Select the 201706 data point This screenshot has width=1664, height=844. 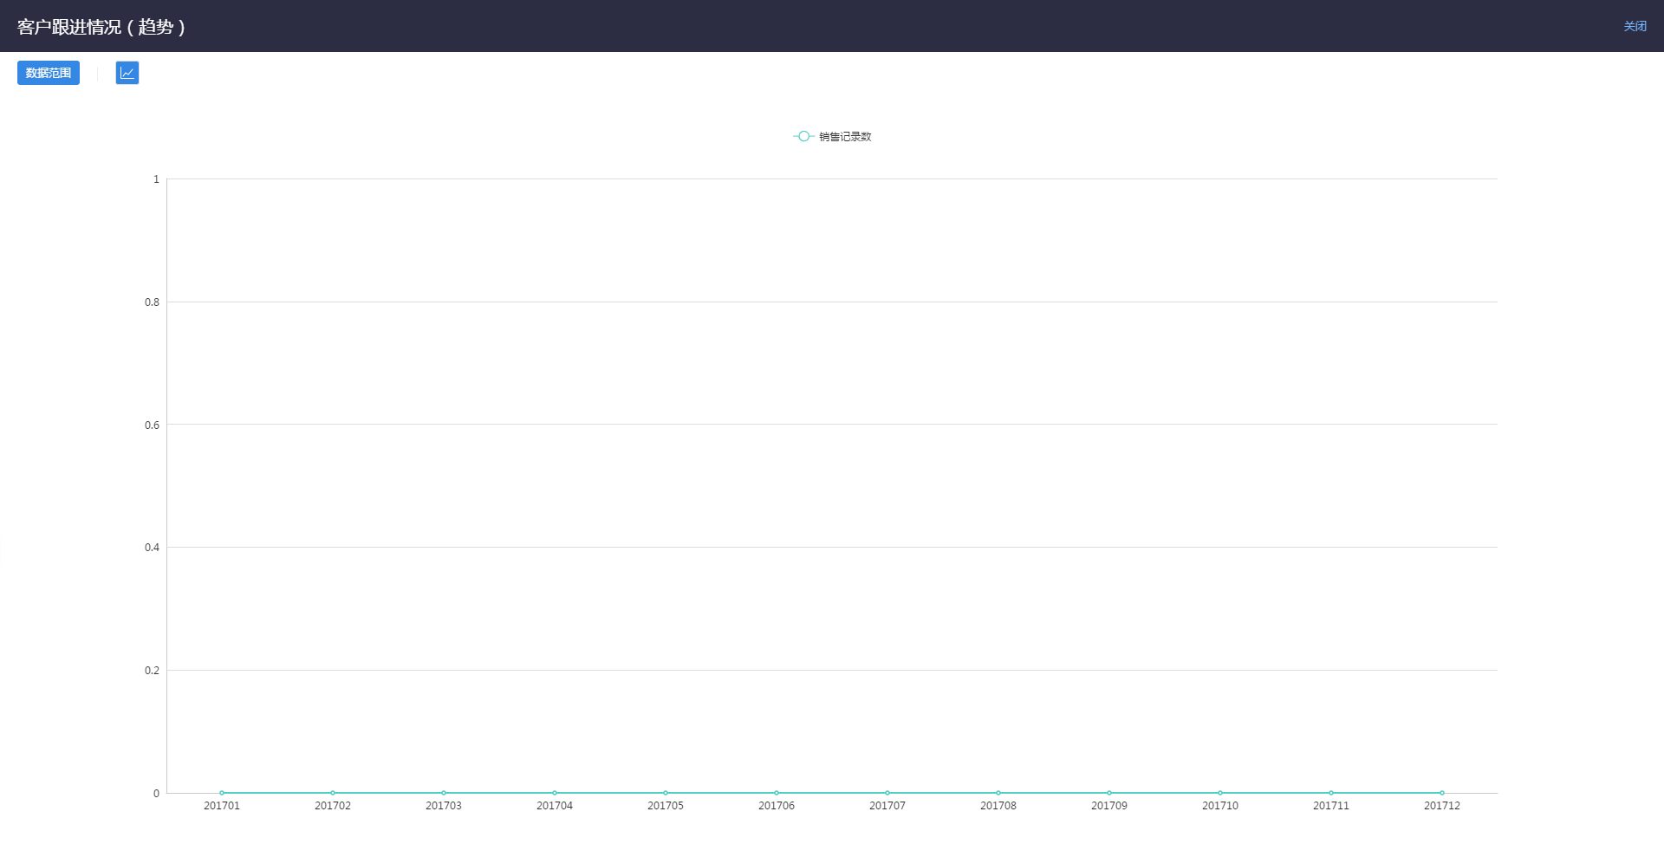click(777, 793)
